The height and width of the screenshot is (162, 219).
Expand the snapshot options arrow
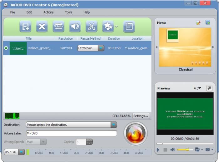click(212, 150)
